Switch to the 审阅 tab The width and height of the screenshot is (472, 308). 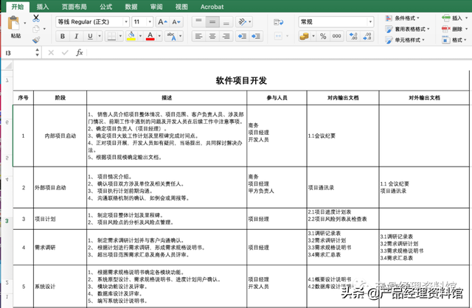pyautogui.click(x=156, y=7)
